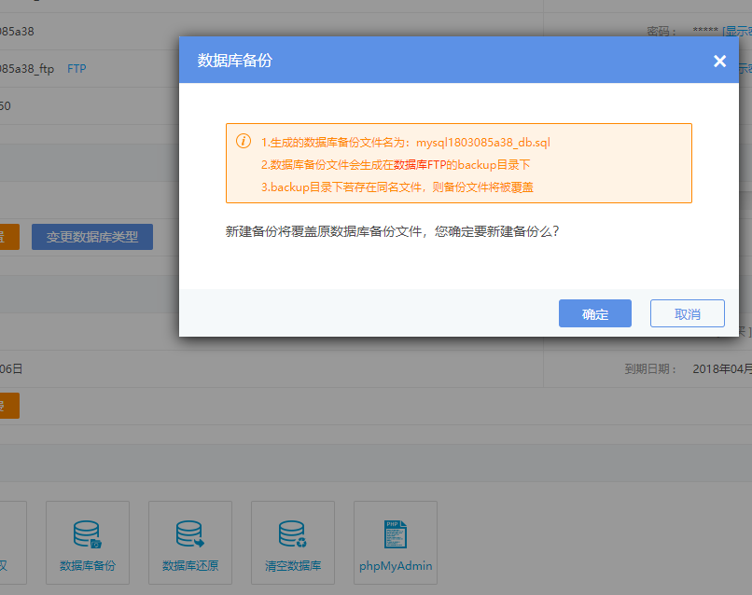The height and width of the screenshot is (595, 752).
Task: Open the 数据库备份 tool icon
Action: tap(88, 543)
